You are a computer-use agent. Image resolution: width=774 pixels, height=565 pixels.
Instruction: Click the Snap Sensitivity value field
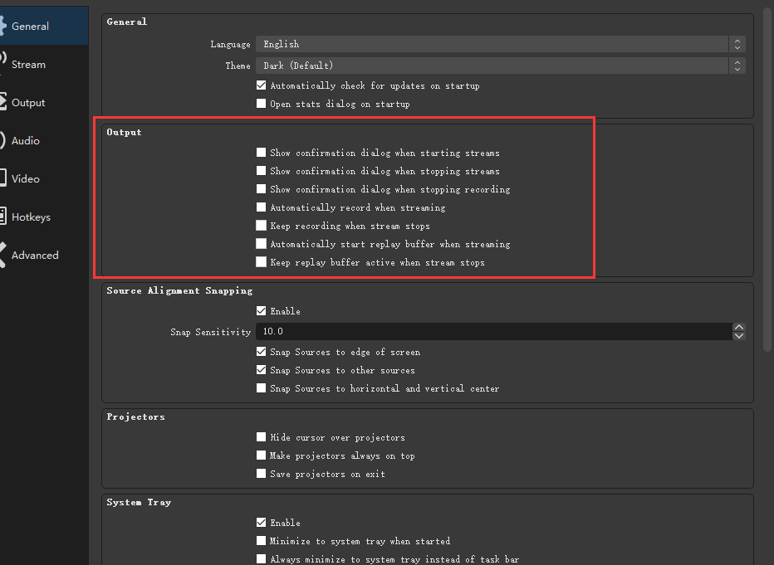494,331
